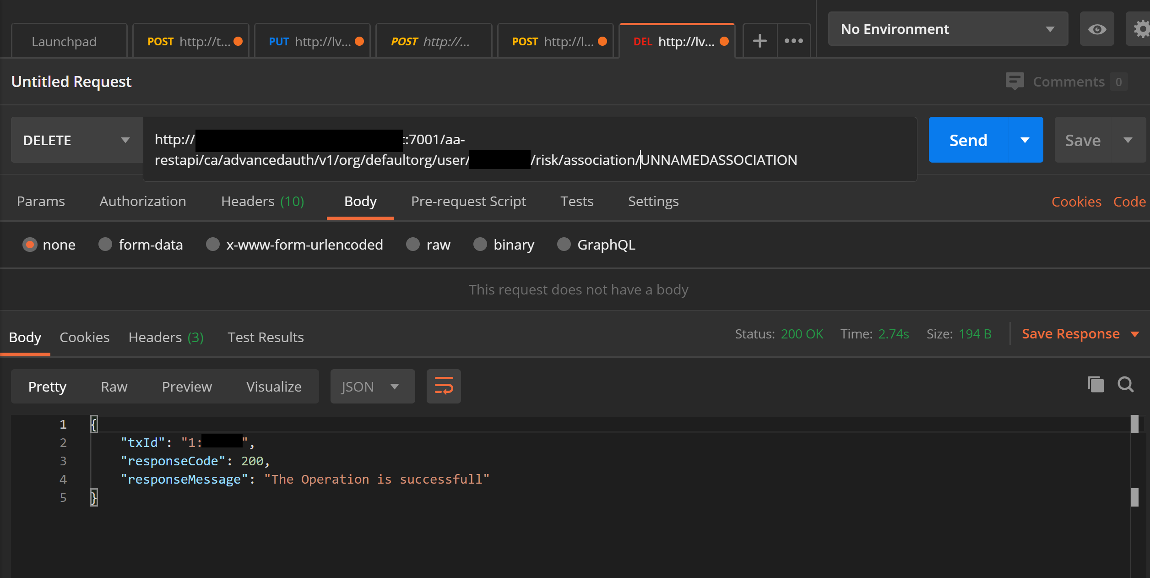Select the raw body radio button
This screenshot has height=578, width=1150.
click(x=413, y=245)
